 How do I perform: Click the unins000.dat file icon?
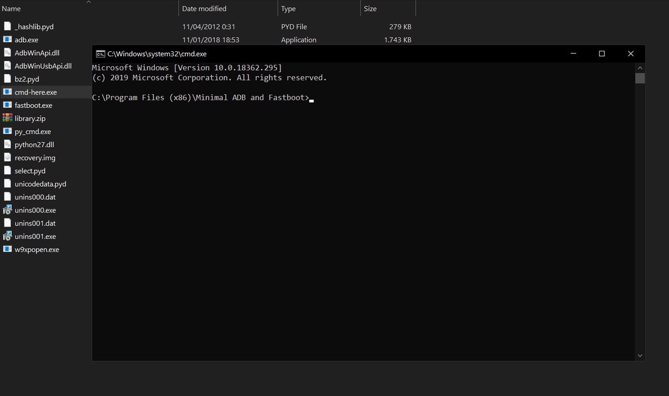pyautogui.click(x=8, y=197)
